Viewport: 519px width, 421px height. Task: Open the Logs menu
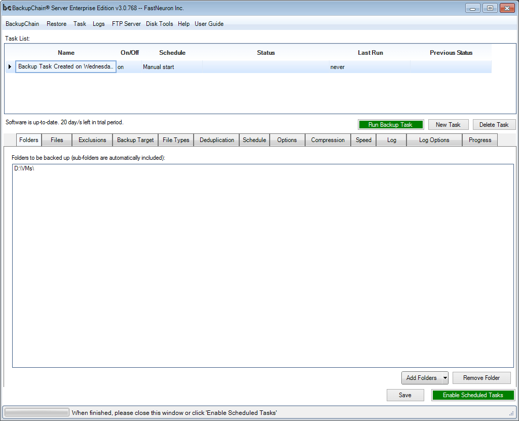click(99, 24)
